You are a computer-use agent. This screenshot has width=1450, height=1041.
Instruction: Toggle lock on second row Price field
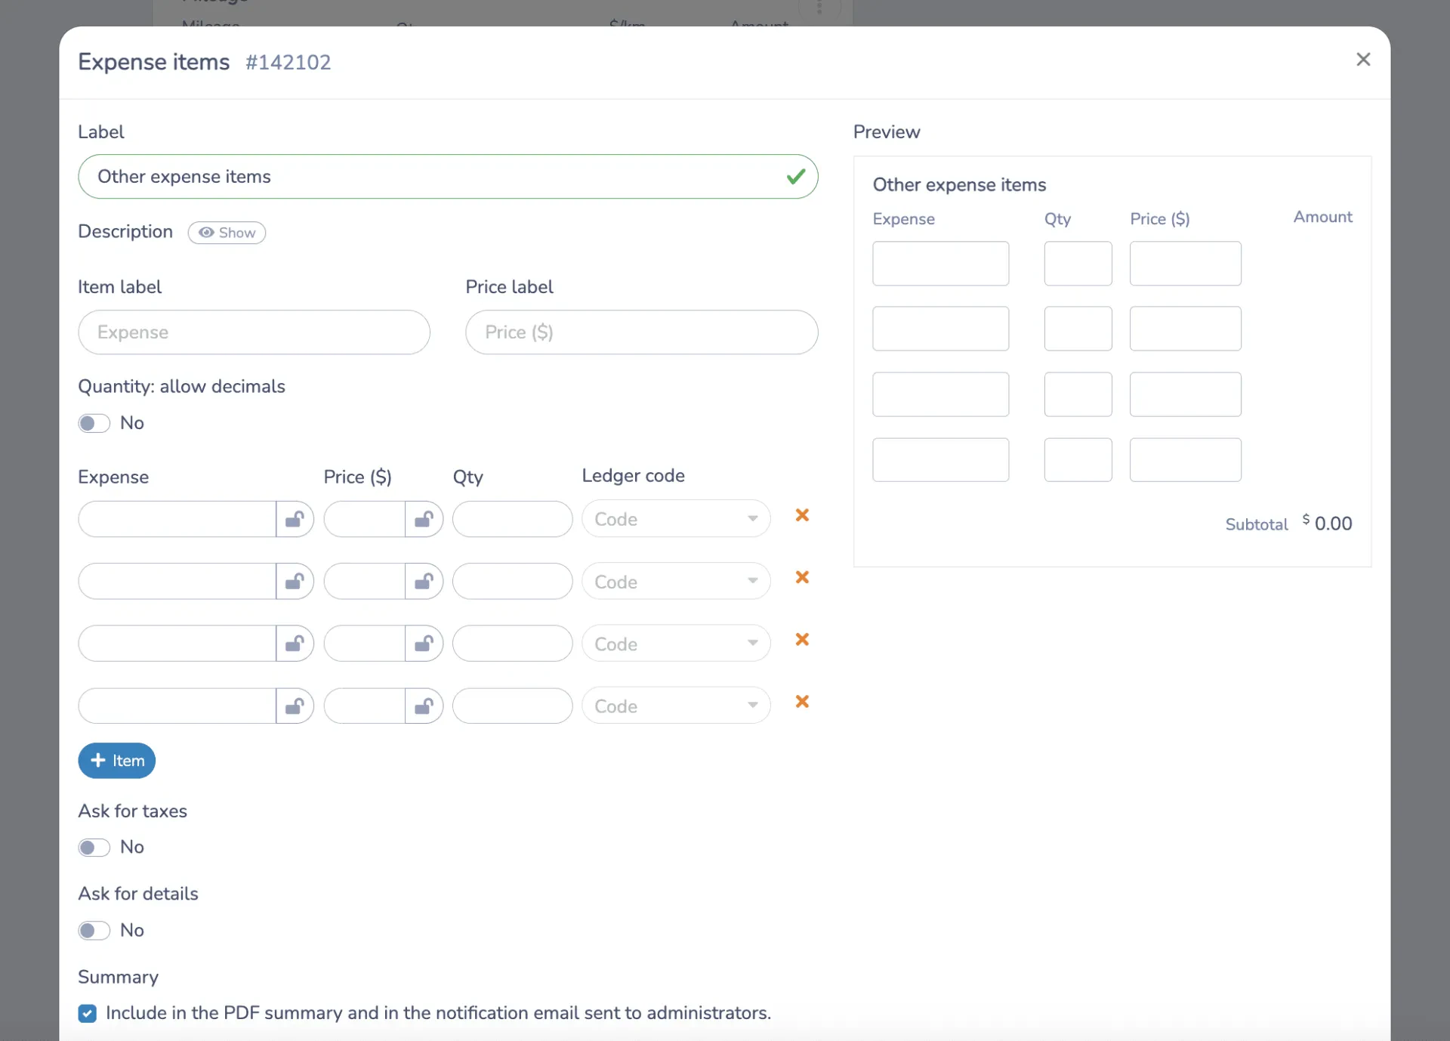424,581
